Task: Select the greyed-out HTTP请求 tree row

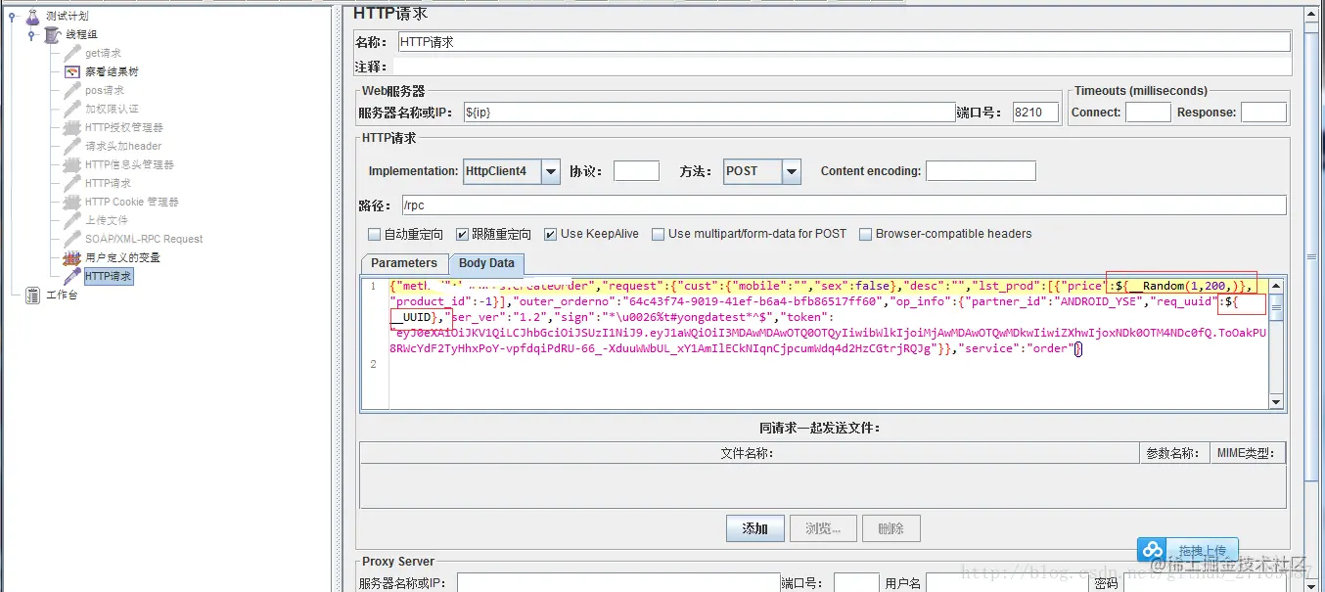Action: pos(108,183)
